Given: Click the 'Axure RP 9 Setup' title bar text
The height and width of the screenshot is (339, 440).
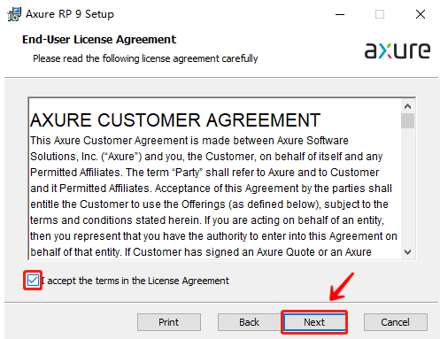Looking at the screenshot, I should tap(70, 14).
